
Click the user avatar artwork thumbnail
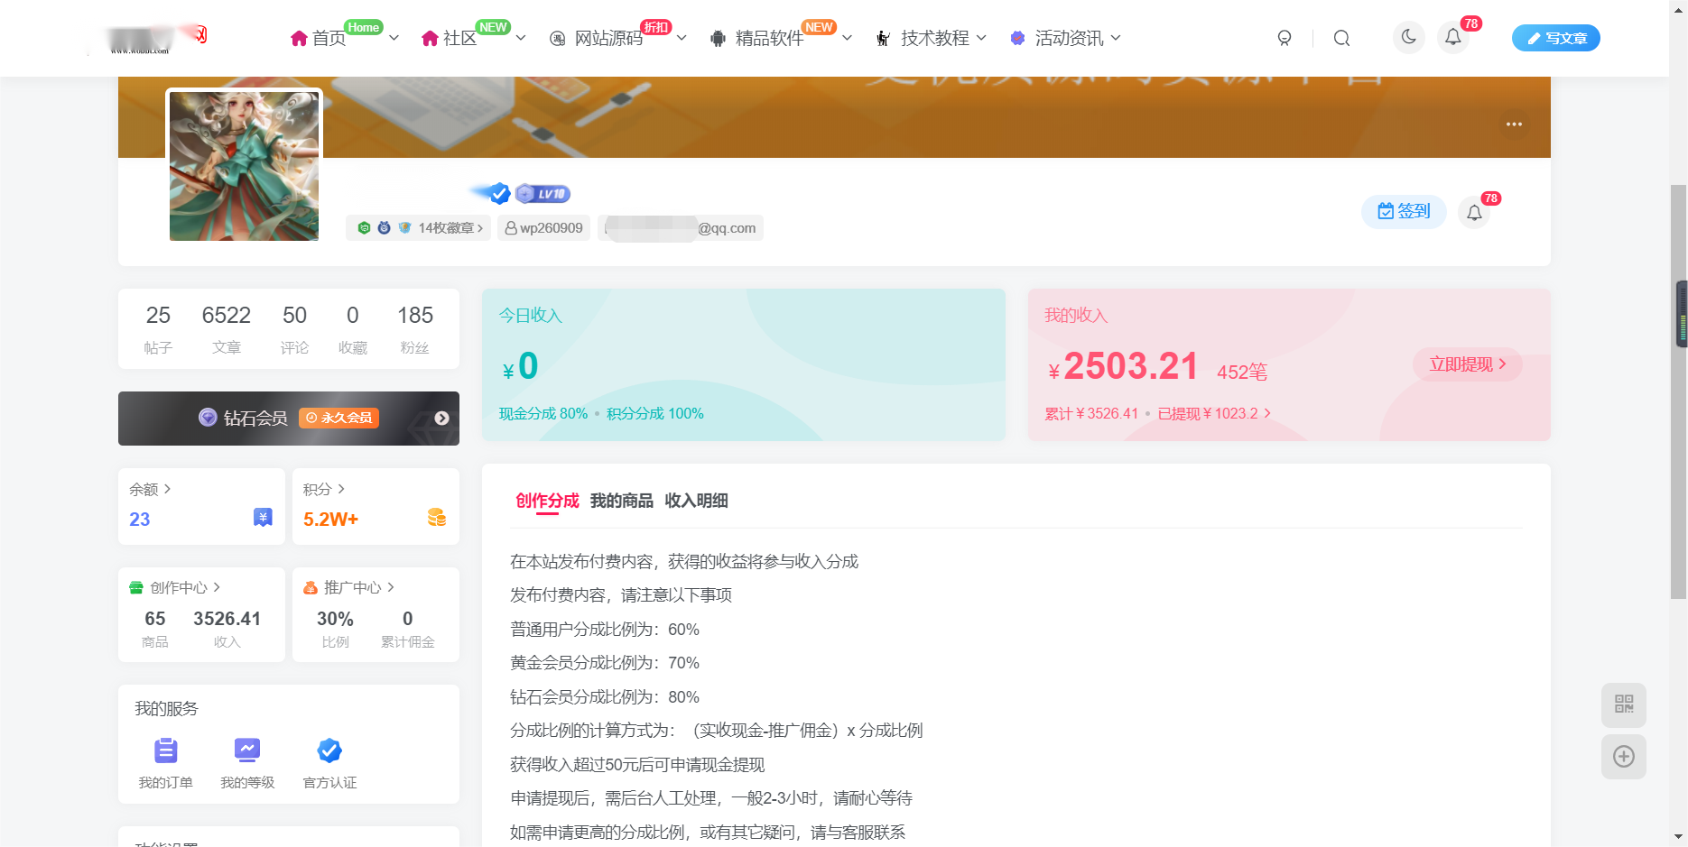coord(244,166)
